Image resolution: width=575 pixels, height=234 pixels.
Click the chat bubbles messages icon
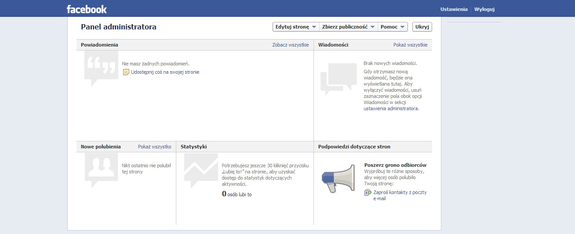[338, 78]
